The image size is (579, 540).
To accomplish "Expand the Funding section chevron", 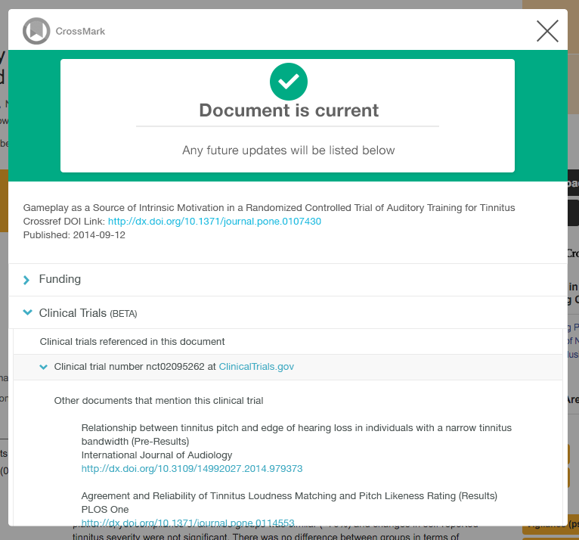I will click(27, 280).
